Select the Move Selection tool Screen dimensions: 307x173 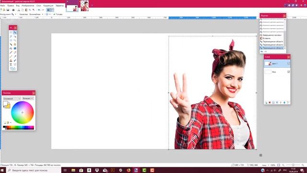pyautogui.click(x=15, y=37)
